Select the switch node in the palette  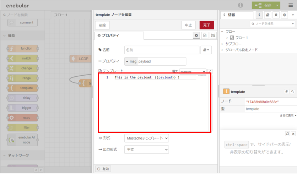coord(22,58)
